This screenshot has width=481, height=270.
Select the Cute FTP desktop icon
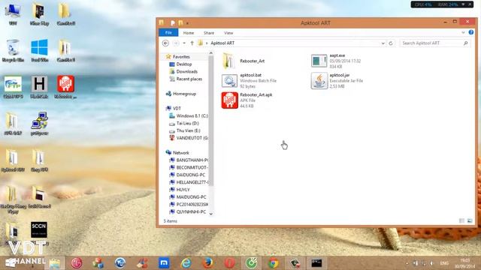(13, 87)
